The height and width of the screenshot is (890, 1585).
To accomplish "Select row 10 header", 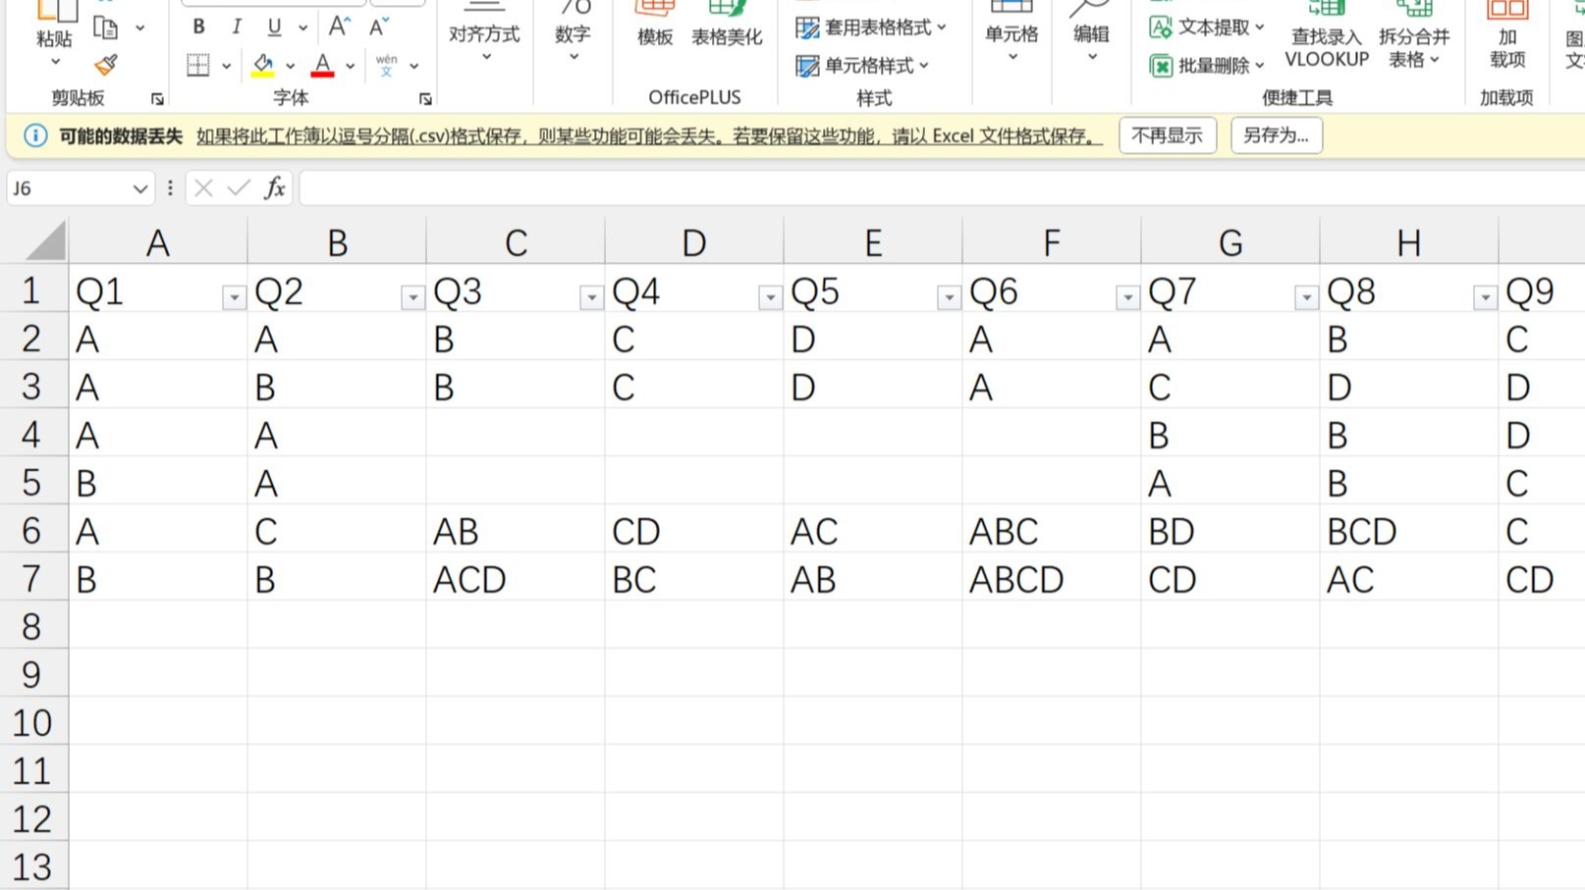I will [x=33, y=723].
